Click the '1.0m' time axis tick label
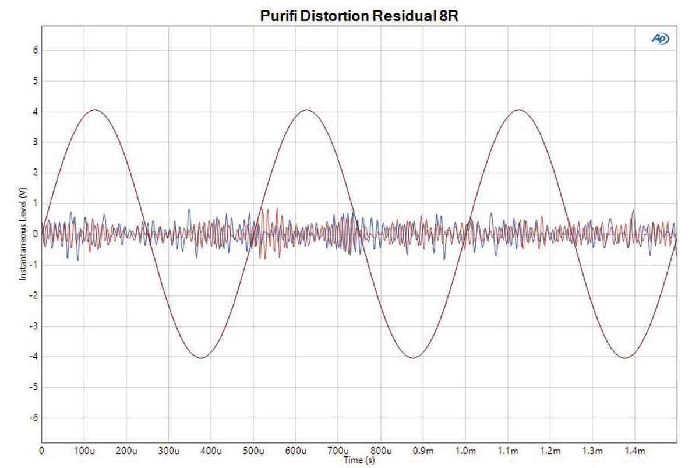 pos(465,451)
